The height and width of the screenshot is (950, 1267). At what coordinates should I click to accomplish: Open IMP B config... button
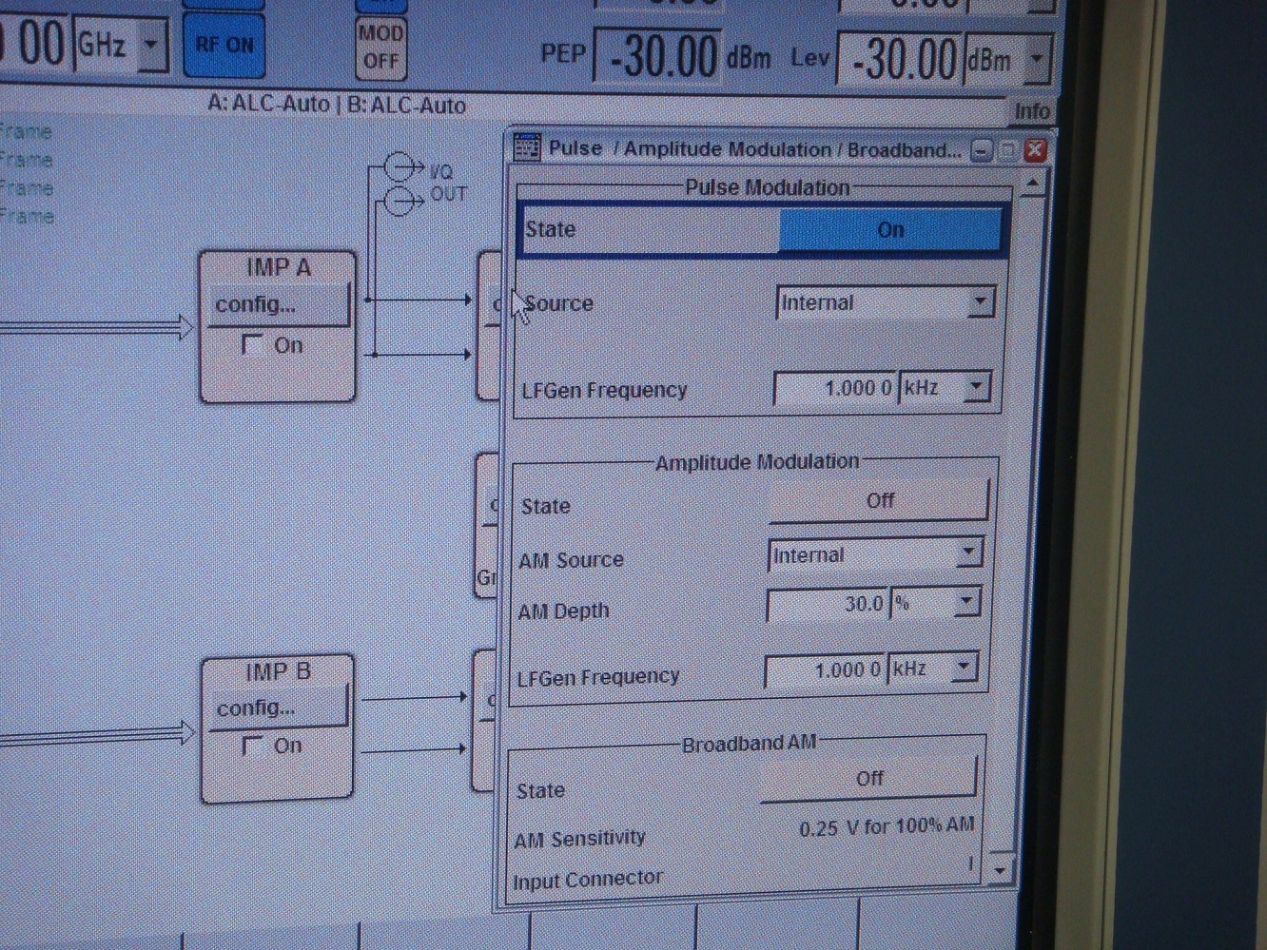(279, 708)
